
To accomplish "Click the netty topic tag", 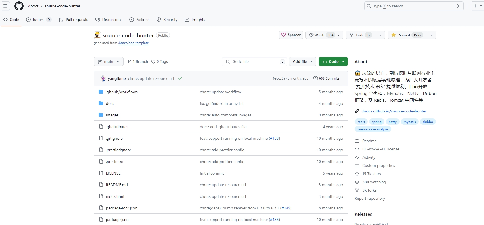I will pyautogui.click(x=392, y=122).
